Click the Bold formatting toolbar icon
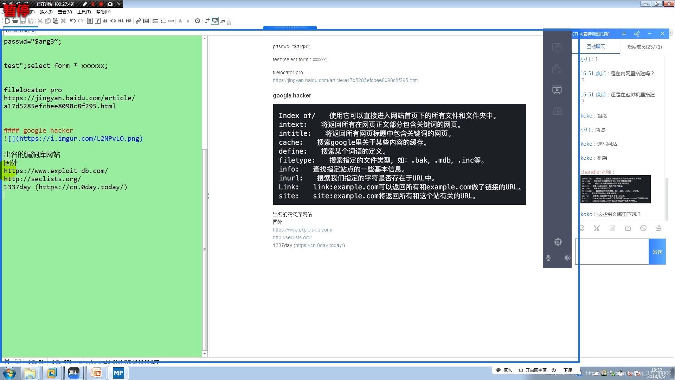The image size is (675, 380). click(90, 21)
